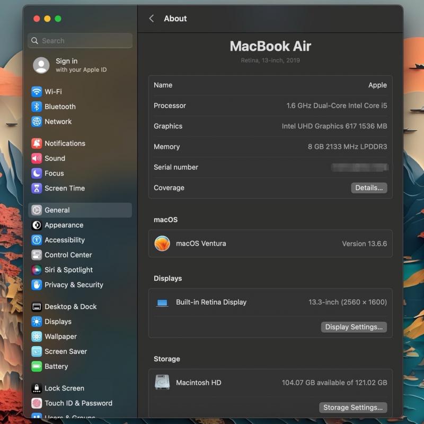The image size is (424, 424).
Task: Select Sound label in the sidebar
Action: coord(55,158)
